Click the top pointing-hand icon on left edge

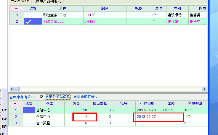(4, 110)
